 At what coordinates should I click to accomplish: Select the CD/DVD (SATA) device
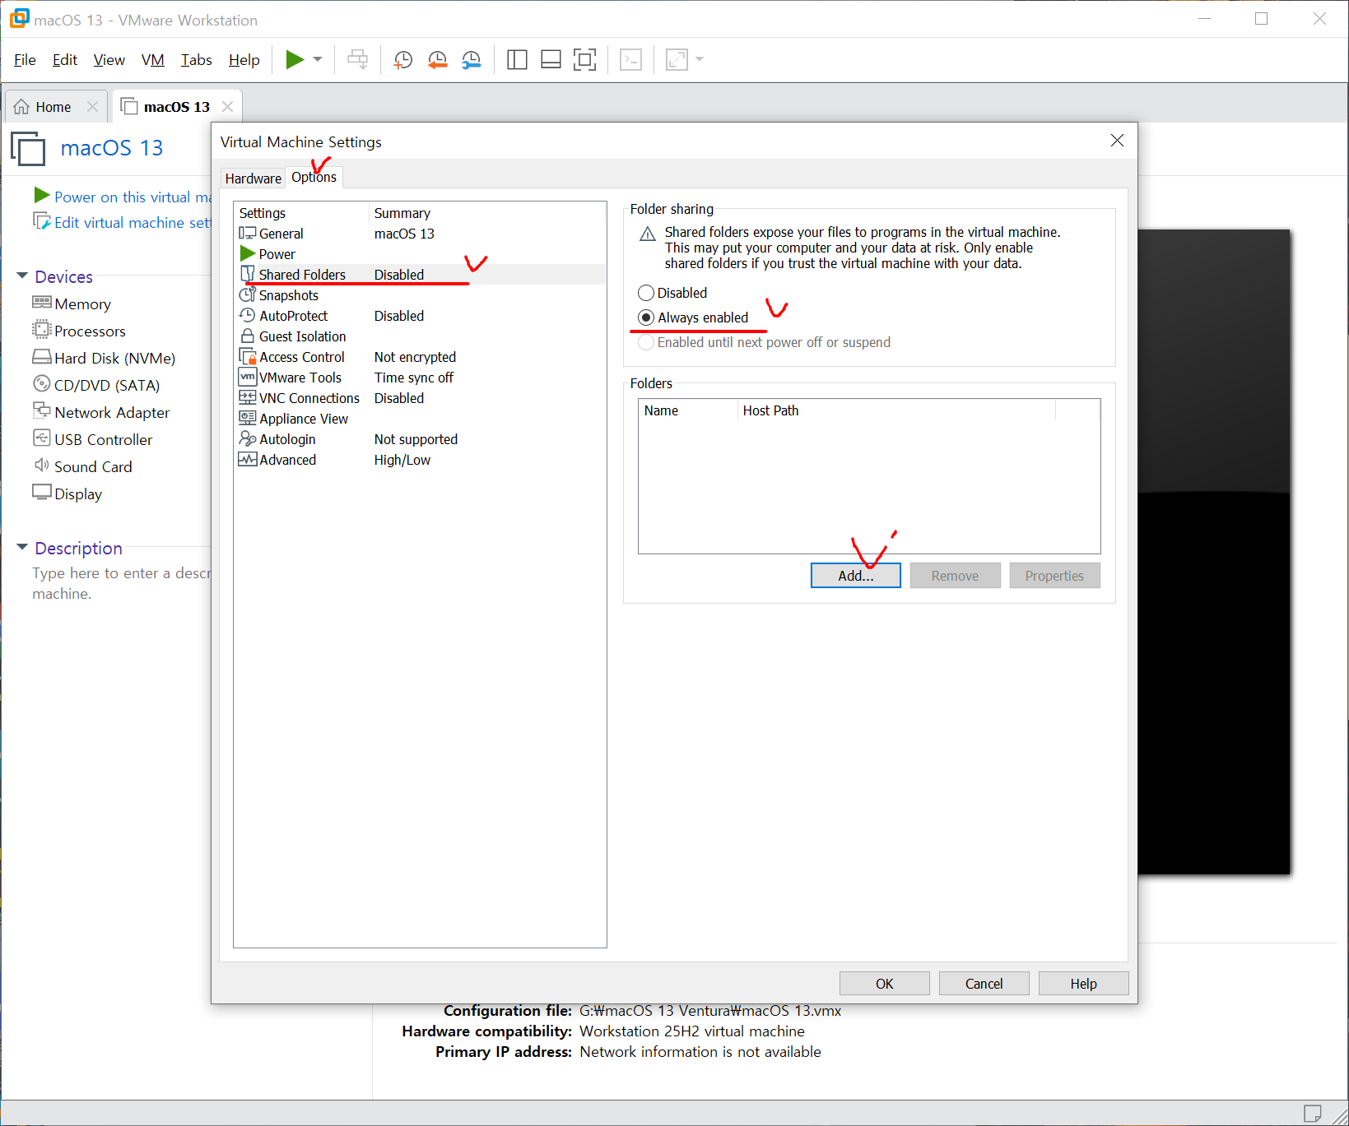coord(96,385)
